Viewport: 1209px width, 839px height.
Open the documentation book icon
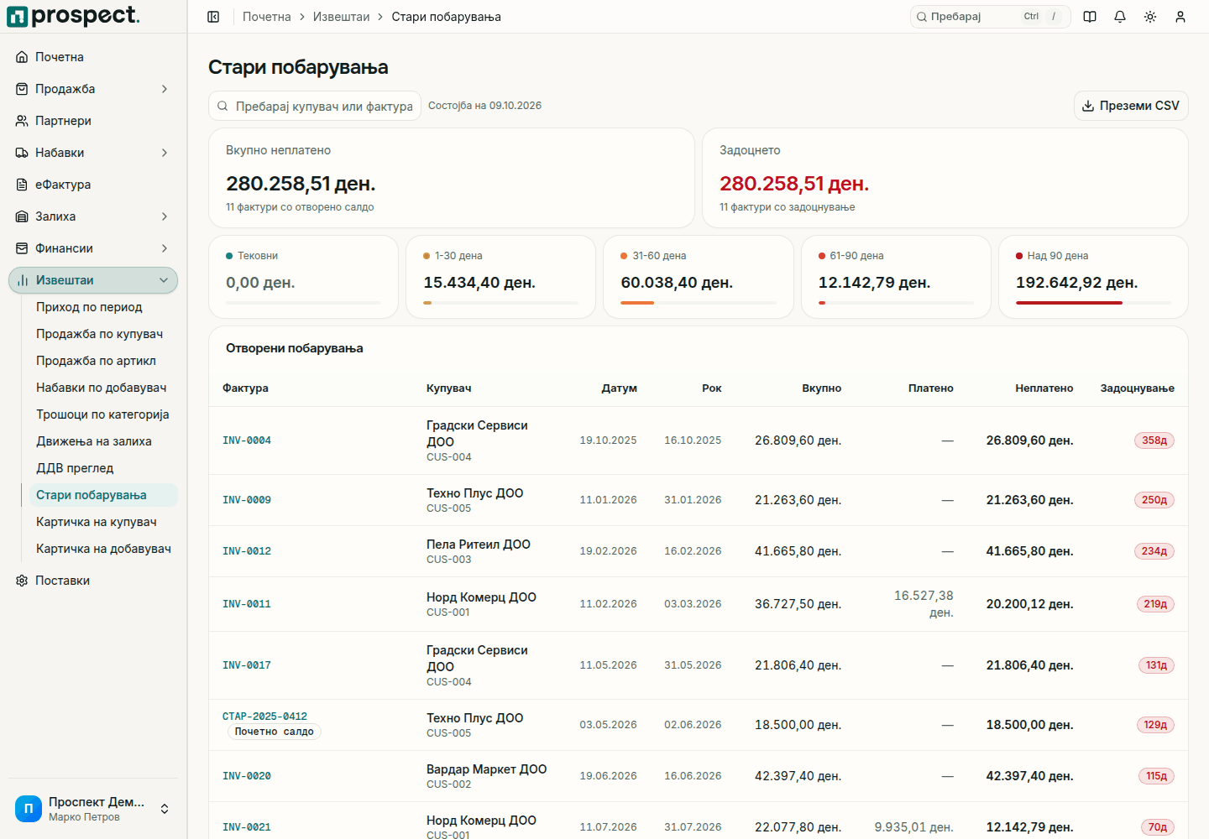tap(1090, 17)
